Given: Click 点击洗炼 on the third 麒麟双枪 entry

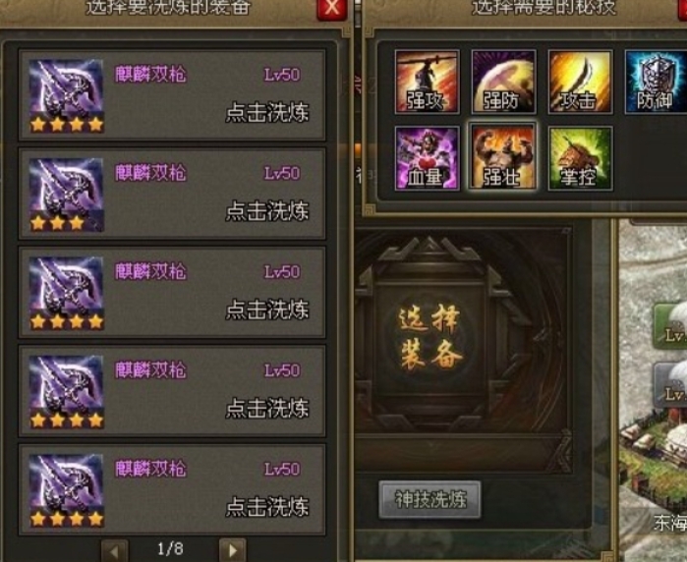Looking at the screenshot, I should coord(267,309).
